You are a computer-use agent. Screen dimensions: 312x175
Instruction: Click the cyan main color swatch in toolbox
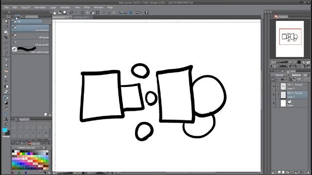click(5, 130)
